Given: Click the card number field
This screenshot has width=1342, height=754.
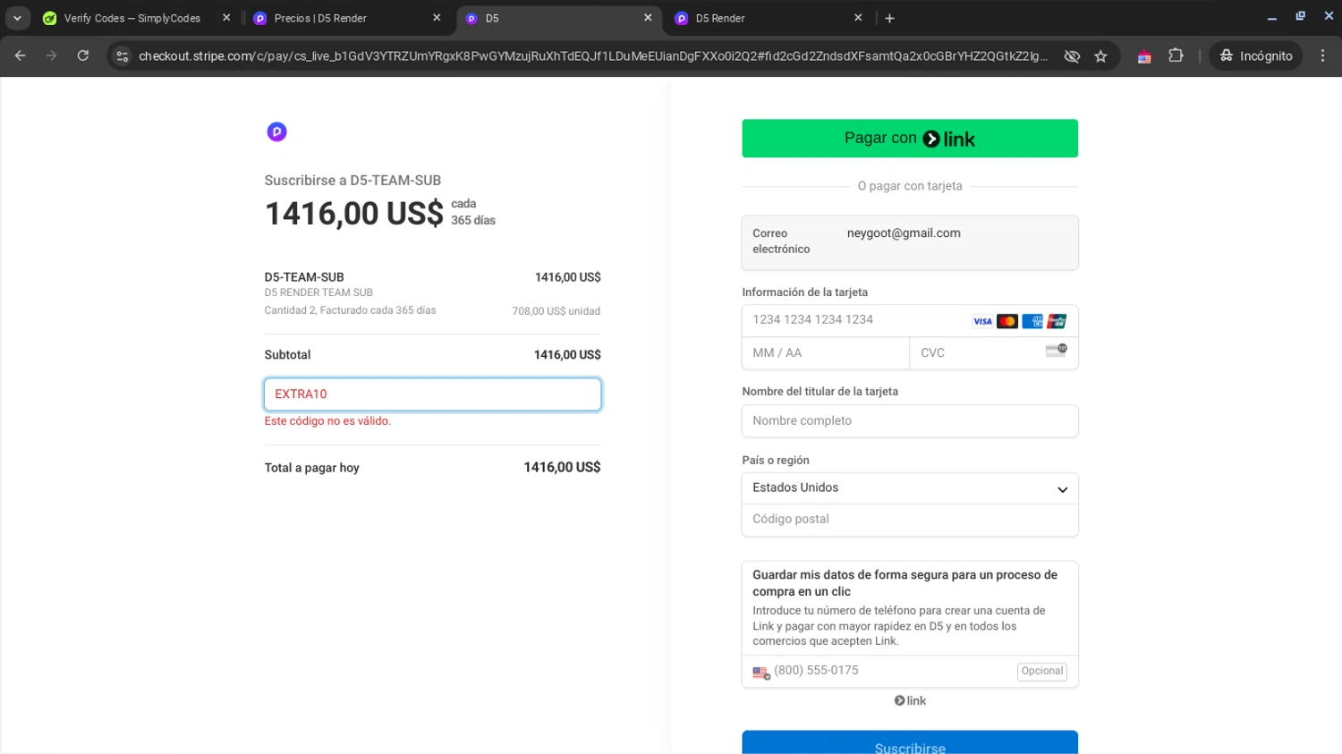Looking at the screenshot, I should (x=910, y=320).
